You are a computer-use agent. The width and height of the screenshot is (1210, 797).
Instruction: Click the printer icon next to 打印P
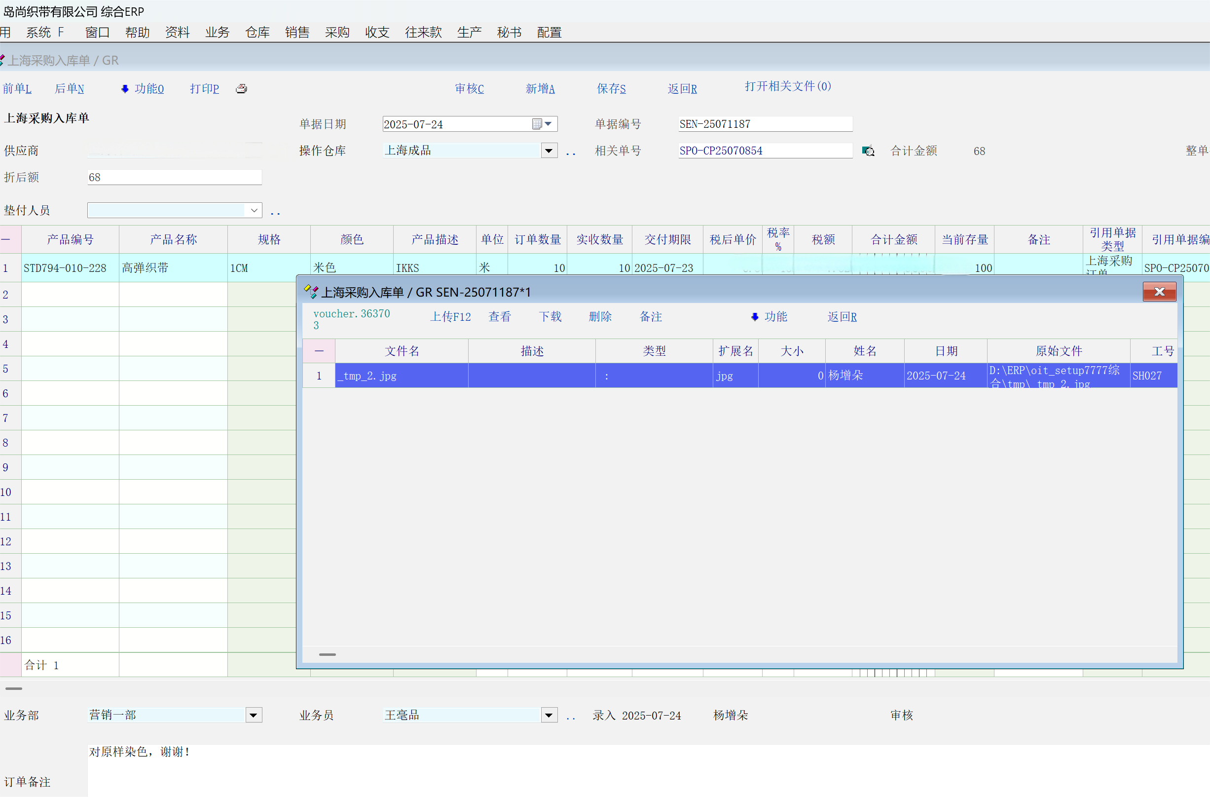(x=242, y=89)
